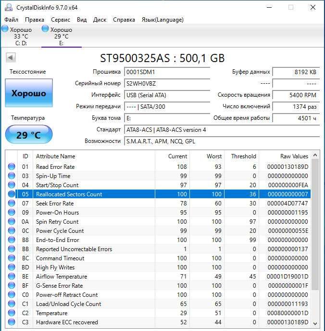The height and width of the screenshot is (331, 325).
Task: Click the 29 °C temperature button
Action: (29, 135)
